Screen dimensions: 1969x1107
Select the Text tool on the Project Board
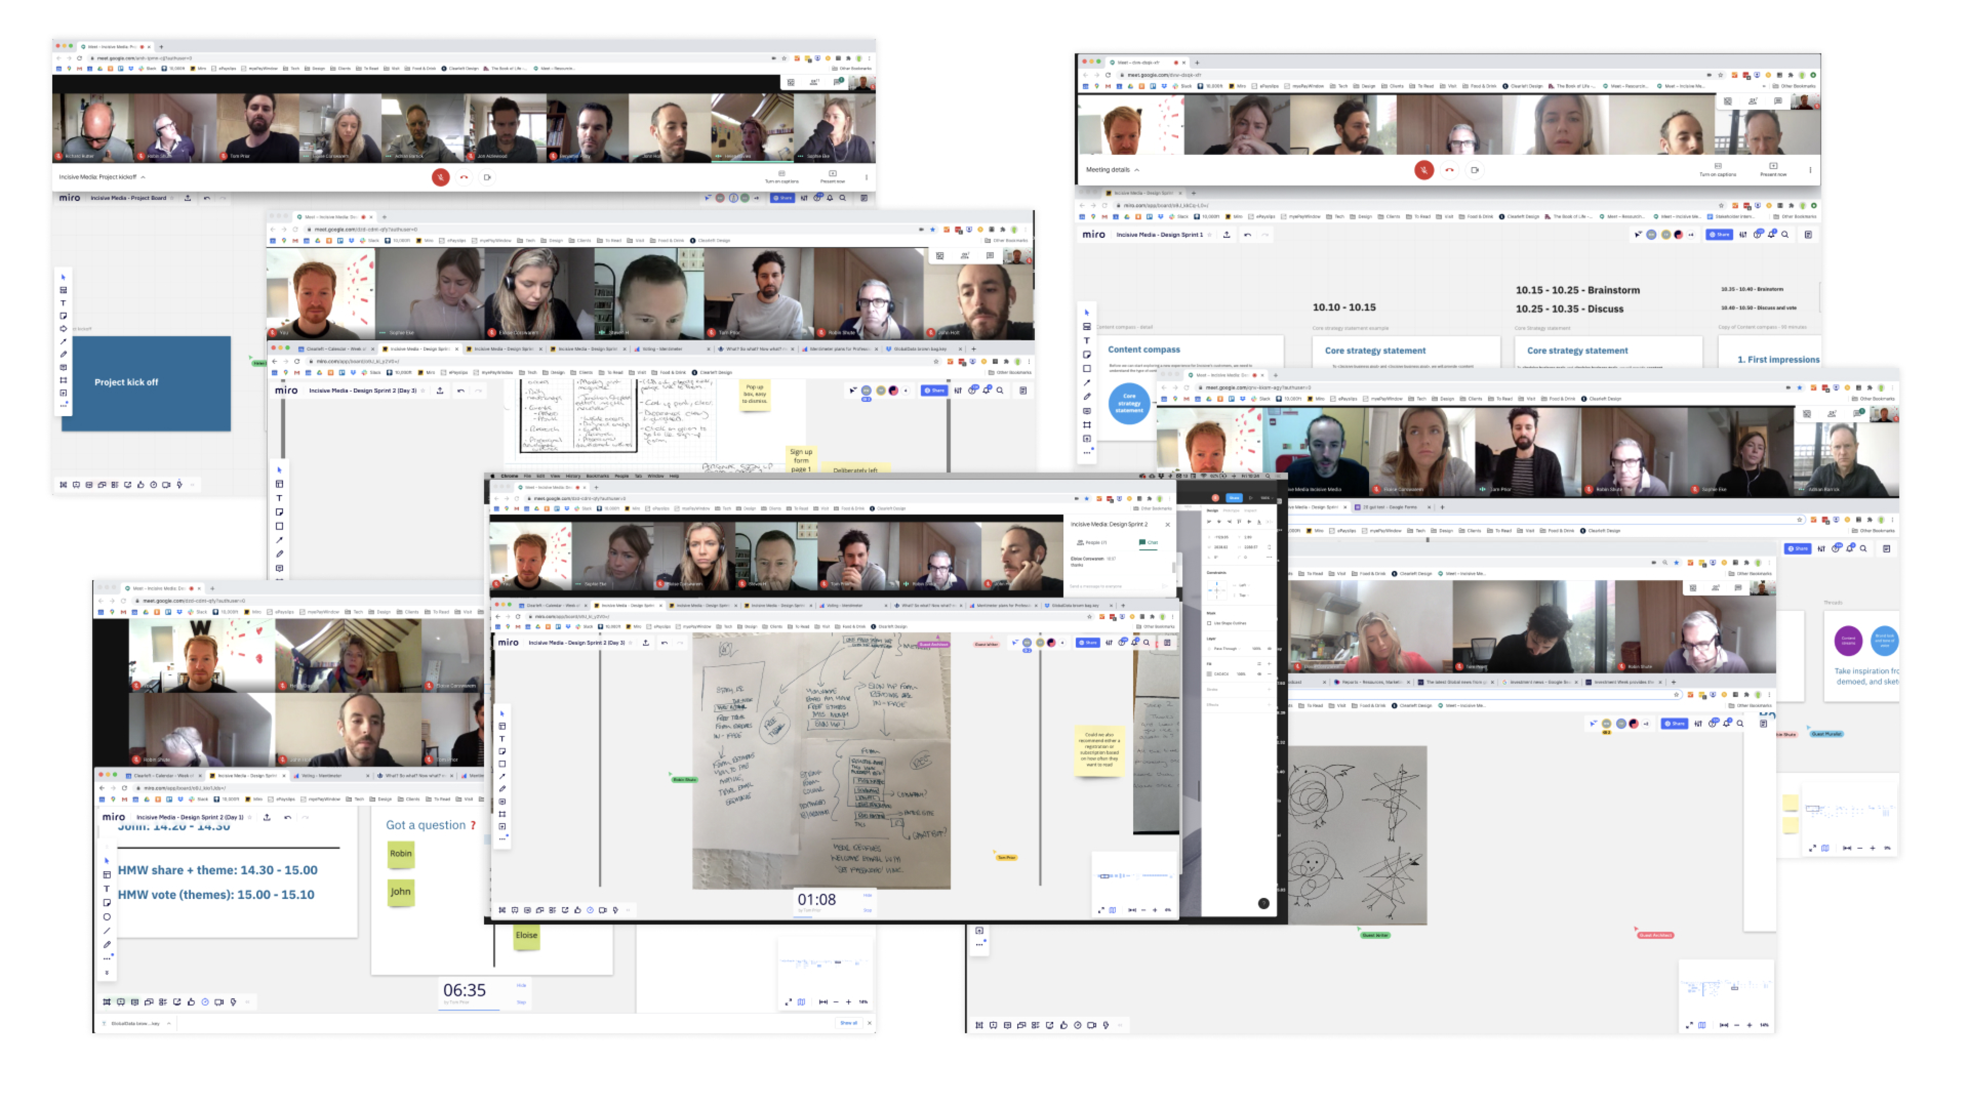(64, 303)
